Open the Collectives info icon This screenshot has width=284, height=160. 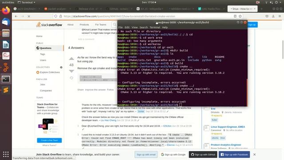[61, 67]
